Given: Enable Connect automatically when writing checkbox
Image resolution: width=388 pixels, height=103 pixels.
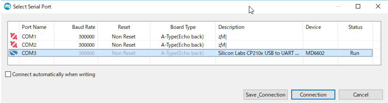Looking at the screenshot, I should tap(8, 74).
